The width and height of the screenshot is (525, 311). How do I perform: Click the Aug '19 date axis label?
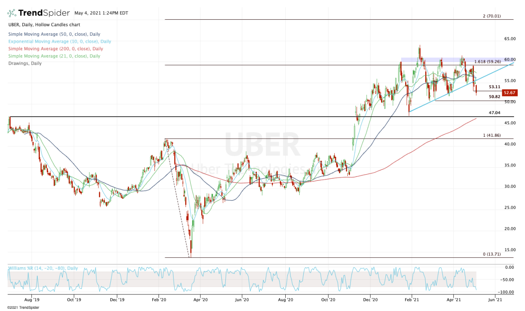32,300
